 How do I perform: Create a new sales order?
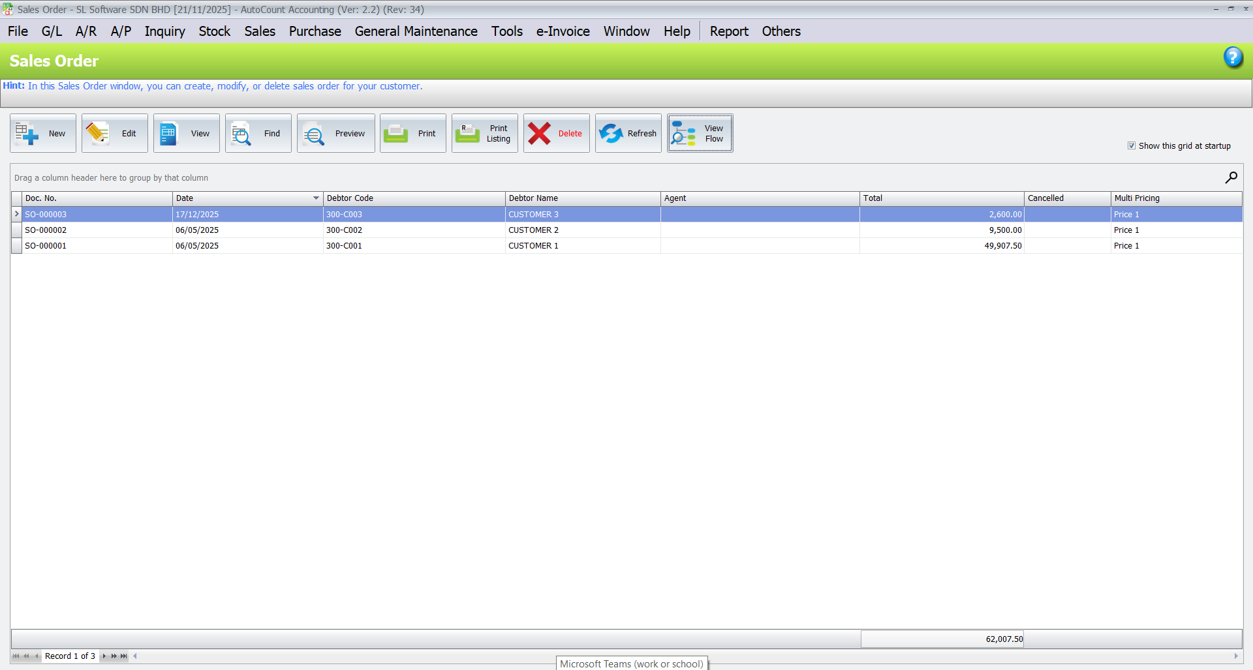(x=42, y=133)
